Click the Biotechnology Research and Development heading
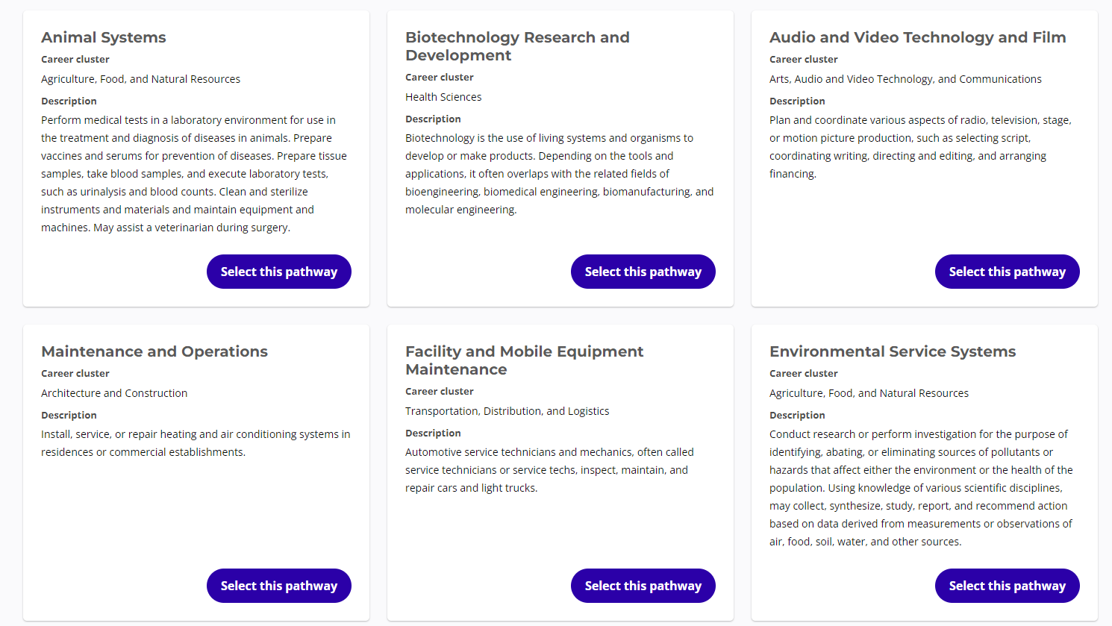Screen dimensions: 1112x626 [517, 46]
